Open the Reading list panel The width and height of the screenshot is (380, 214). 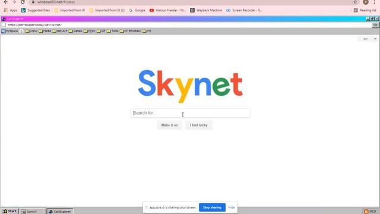365,10
